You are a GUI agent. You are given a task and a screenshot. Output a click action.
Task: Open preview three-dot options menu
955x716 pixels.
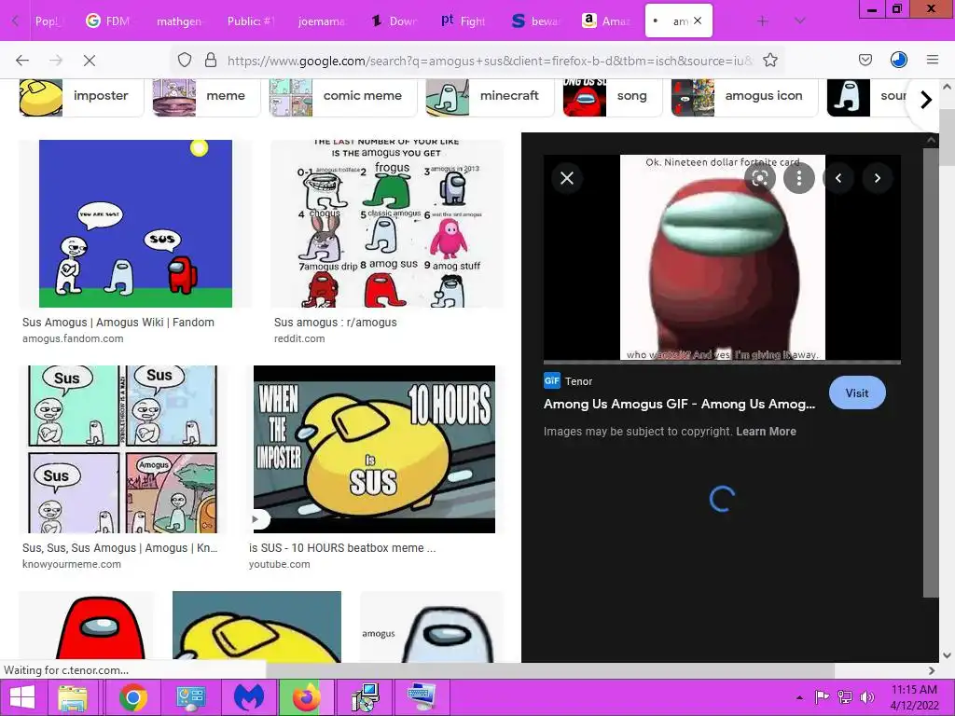[799, 178]
